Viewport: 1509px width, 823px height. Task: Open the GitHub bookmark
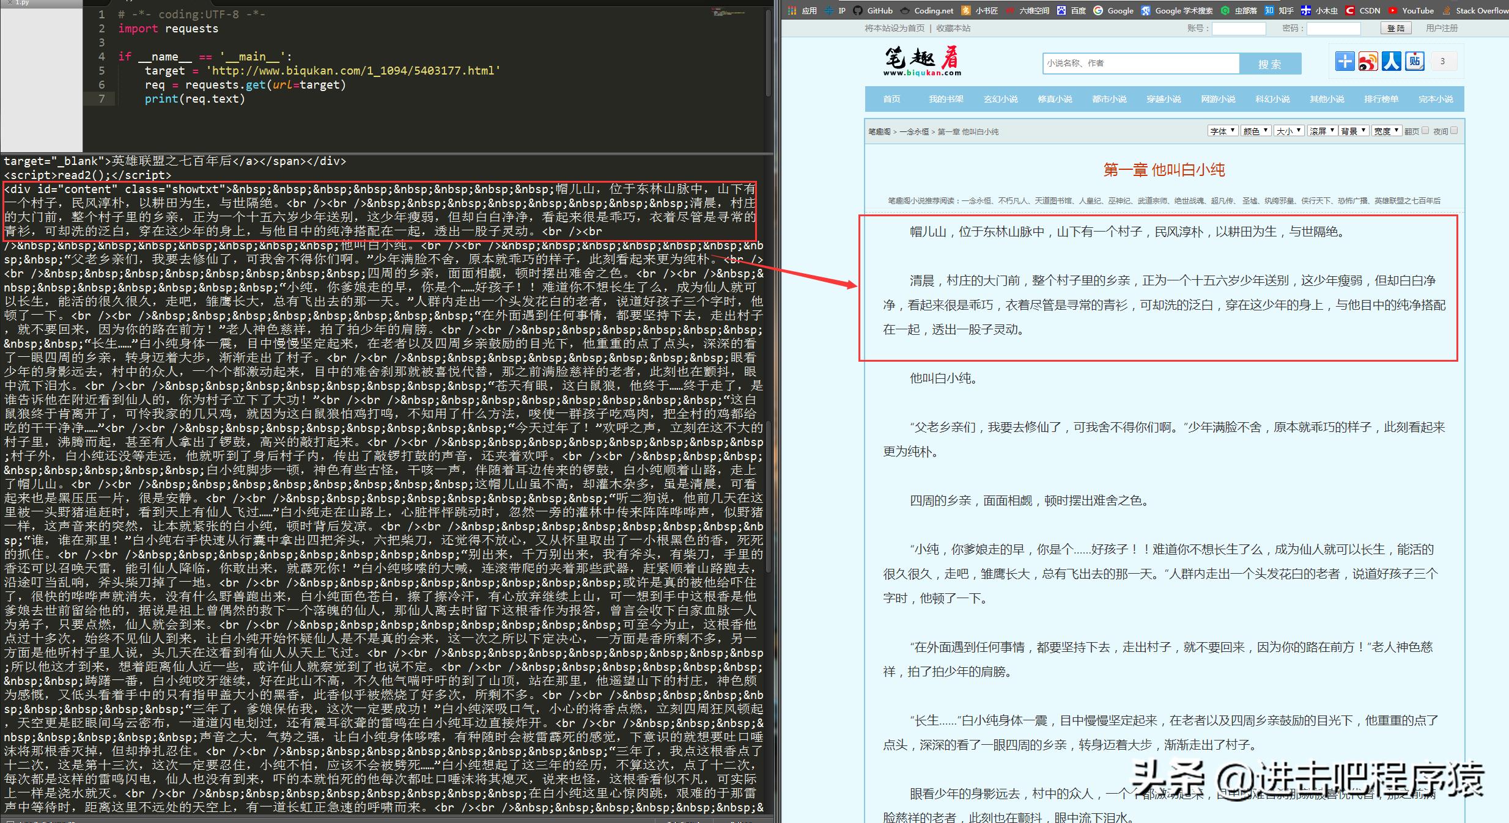[x=873, y=10]
